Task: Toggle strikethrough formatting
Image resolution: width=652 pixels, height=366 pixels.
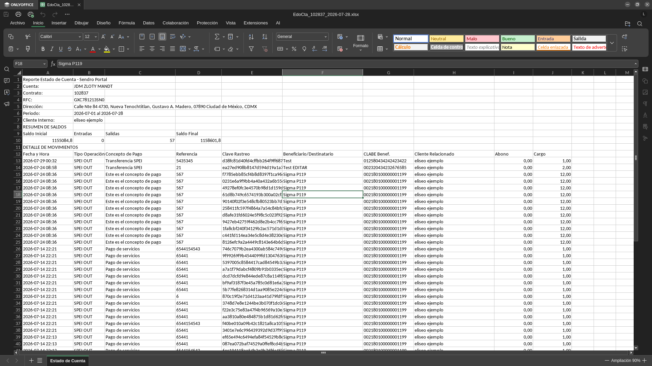Action: 70,49
